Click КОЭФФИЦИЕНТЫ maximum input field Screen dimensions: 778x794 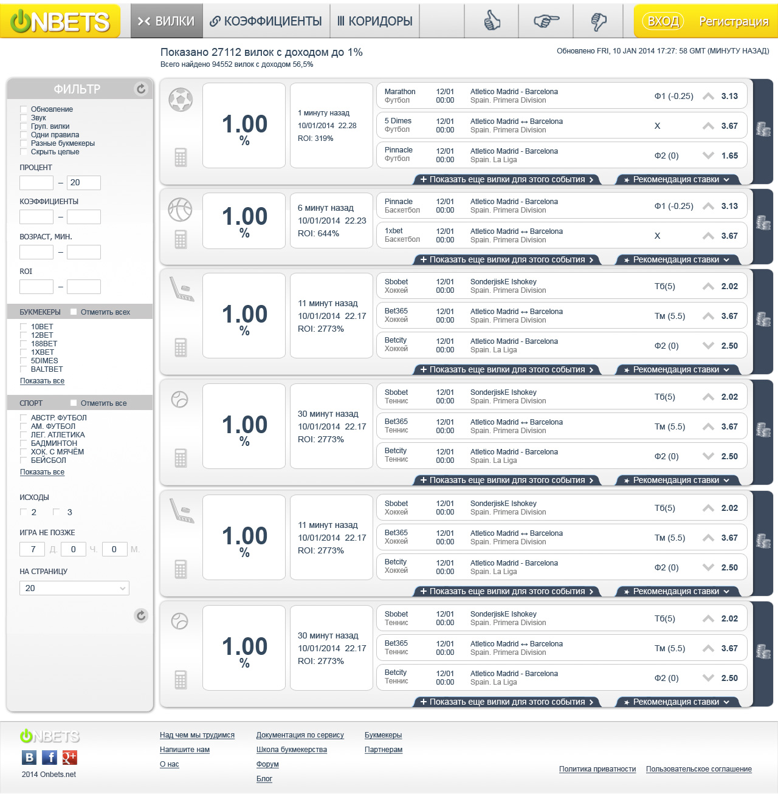click(x=84, y=217)
